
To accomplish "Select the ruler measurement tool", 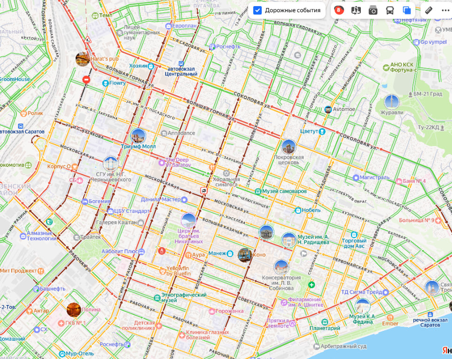I will click(x=428, y=10).
